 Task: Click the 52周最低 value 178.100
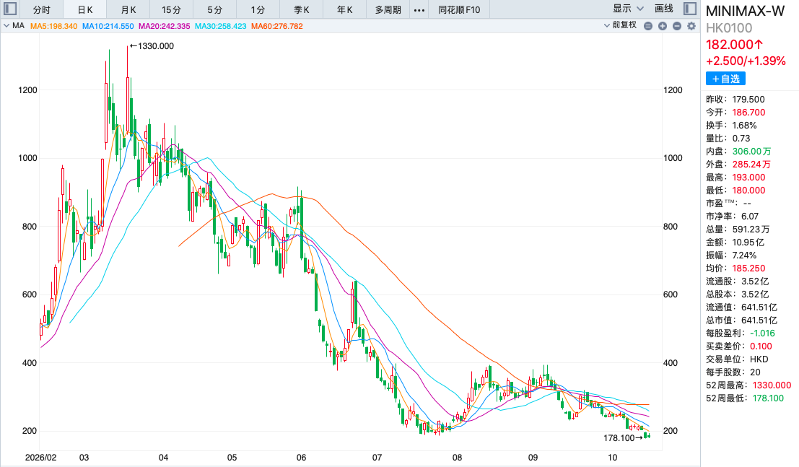pyautogui.click(x=768, y=398)
